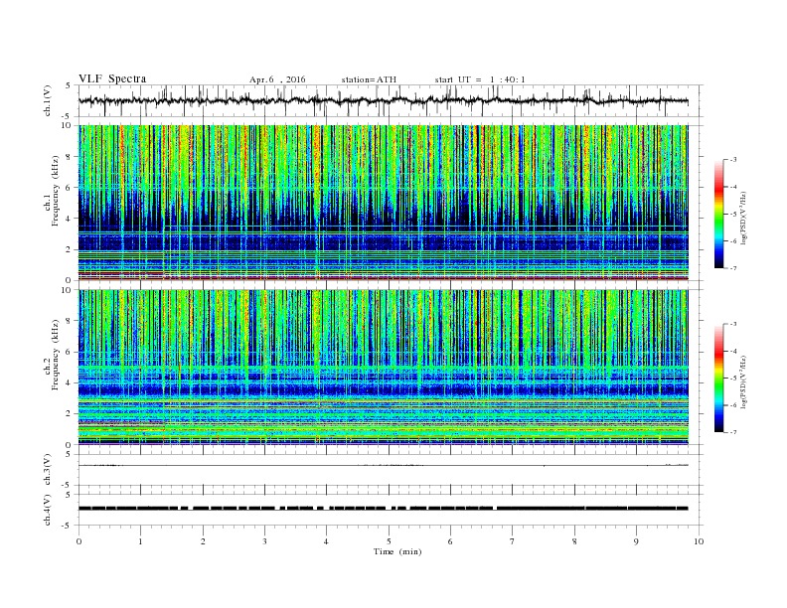Click the "4" kHz tick on ch.2 frequency axis
This screenshot has width=787, height=608.
(69, 383)
